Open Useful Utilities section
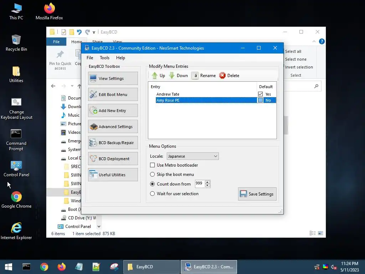Screen dimensions: 365x274 click(x=113, y=175)
